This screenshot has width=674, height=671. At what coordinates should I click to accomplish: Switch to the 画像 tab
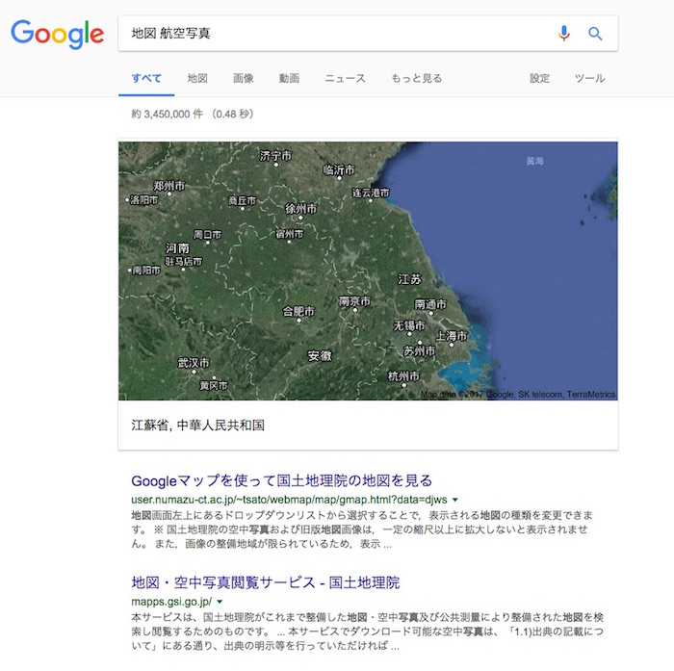coord(244,78)
